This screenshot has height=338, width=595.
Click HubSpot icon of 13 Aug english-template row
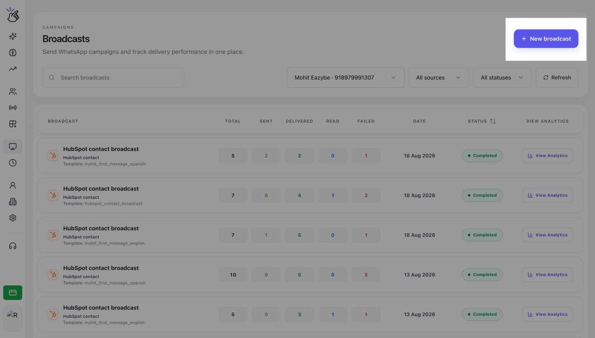click(x=53, y=315)
